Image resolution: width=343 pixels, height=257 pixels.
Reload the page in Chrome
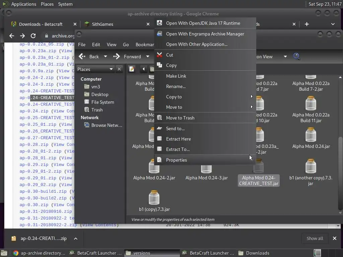[33, 36]
